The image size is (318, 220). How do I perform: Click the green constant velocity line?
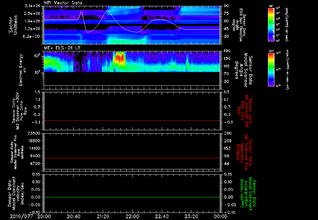tap(132, 197)
